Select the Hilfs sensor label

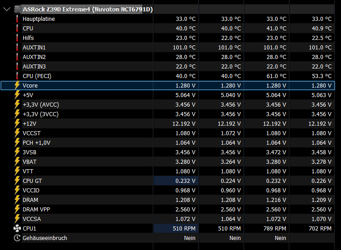(28, 38)
